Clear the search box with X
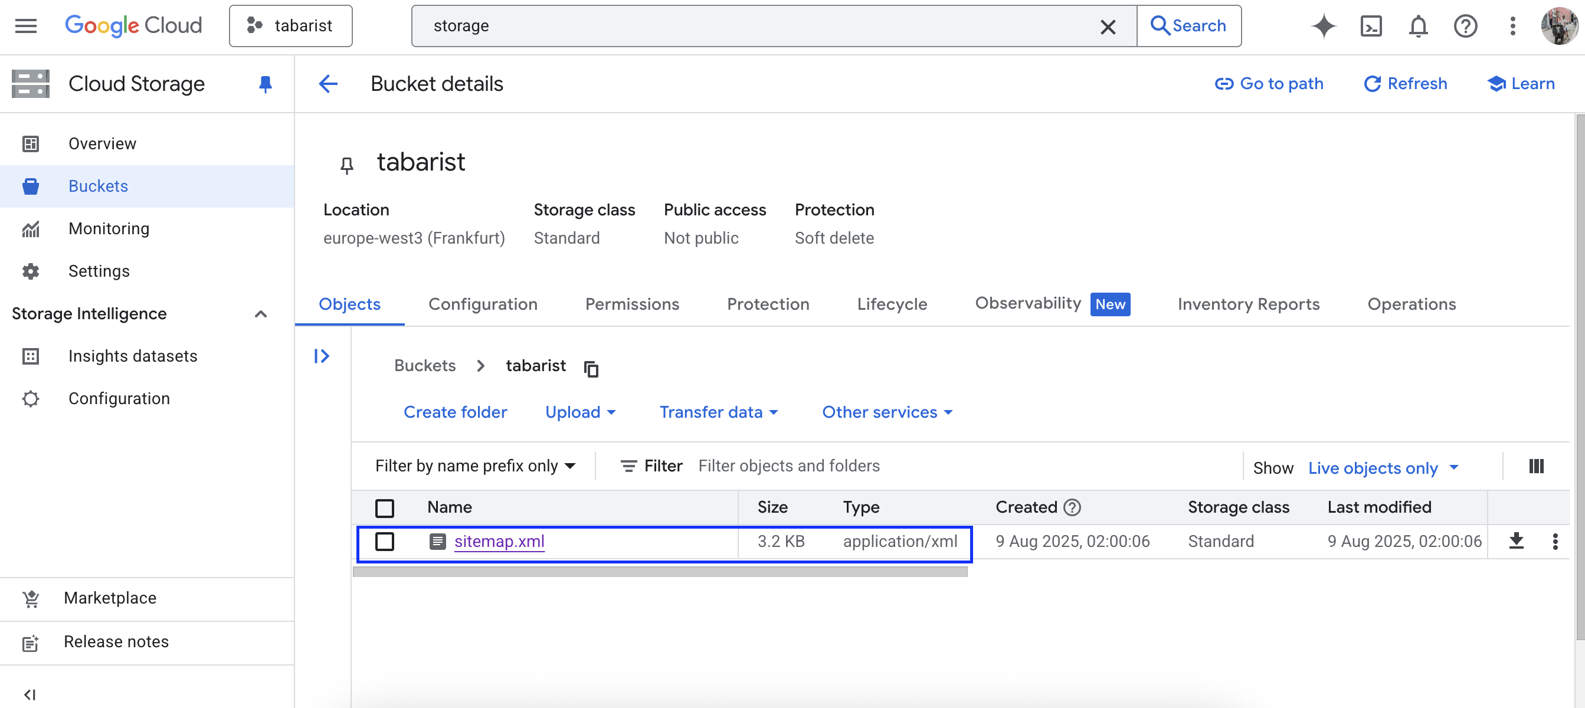The image size is (1585, 708). click(x=1108, y=27)
